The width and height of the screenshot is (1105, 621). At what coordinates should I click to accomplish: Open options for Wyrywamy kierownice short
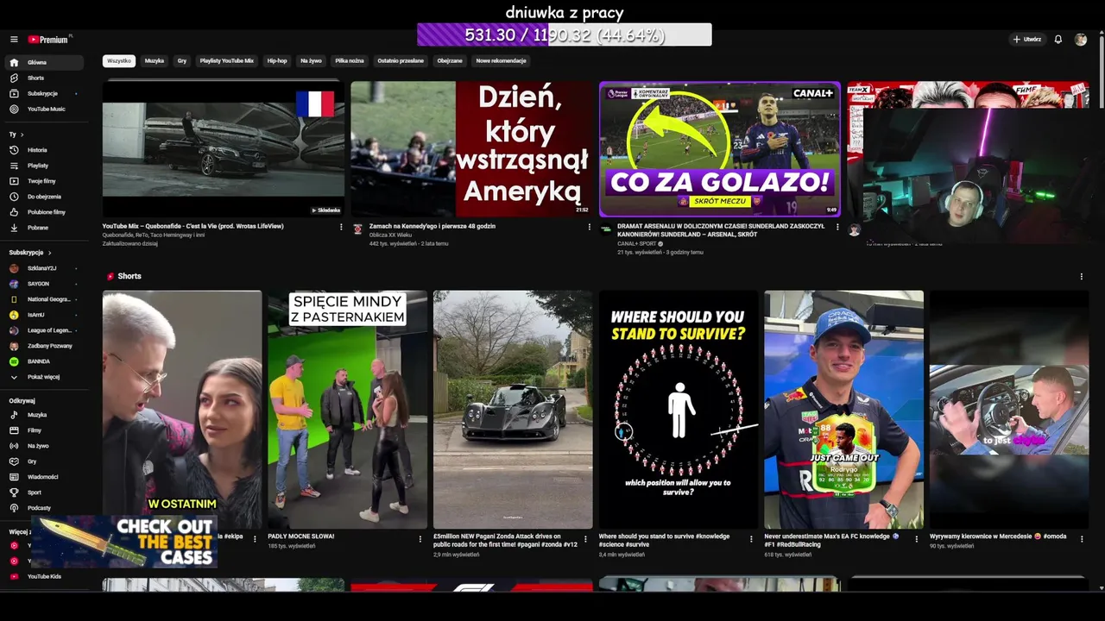tap(1083, 539)
